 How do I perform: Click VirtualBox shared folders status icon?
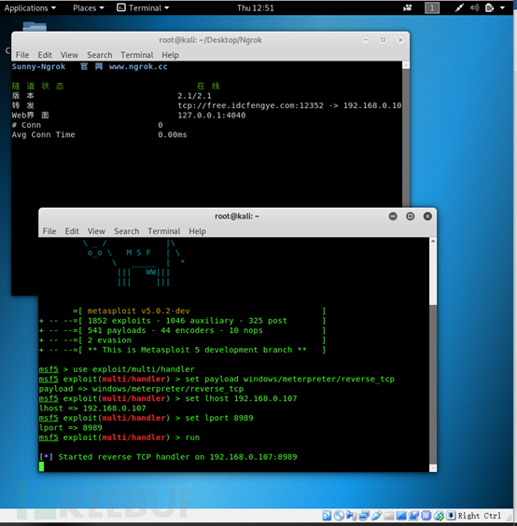pyautogui.click(x=389, y=515)
